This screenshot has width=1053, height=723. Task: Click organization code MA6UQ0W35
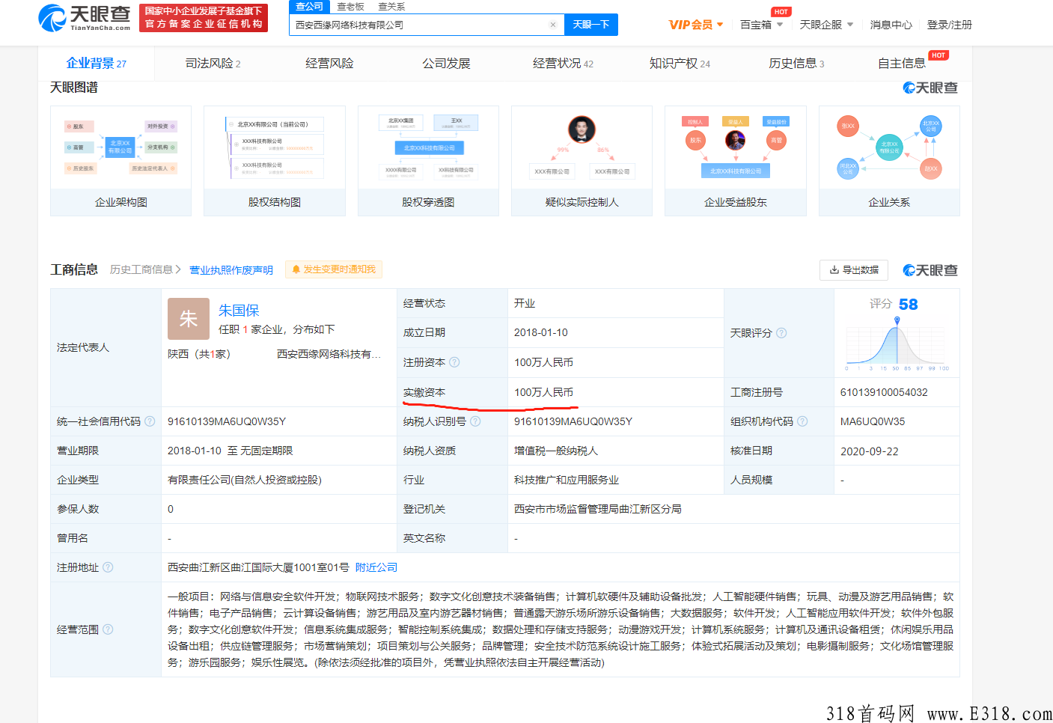[873, 421]
